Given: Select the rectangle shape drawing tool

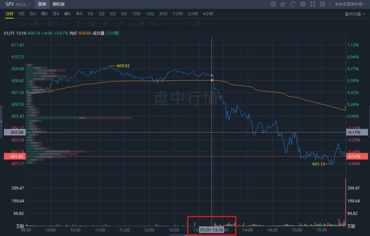Looking at the screenshot, I should 23,23.
